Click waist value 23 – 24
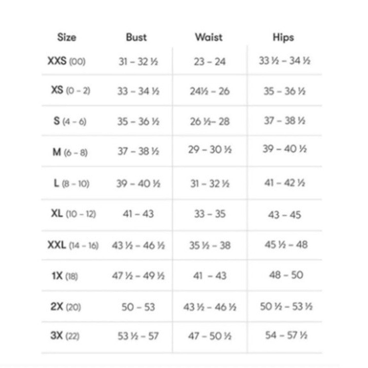This screenshot has width=368, height=368. click(210, 61)
